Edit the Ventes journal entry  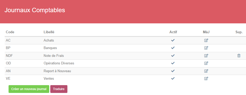[206, 78]
